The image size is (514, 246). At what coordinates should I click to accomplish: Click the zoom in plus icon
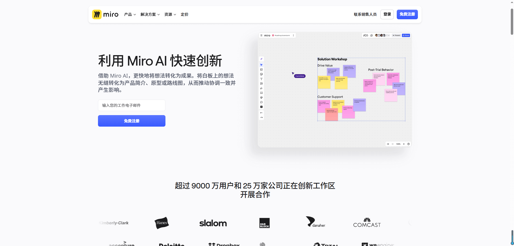(x=404, y=144)
